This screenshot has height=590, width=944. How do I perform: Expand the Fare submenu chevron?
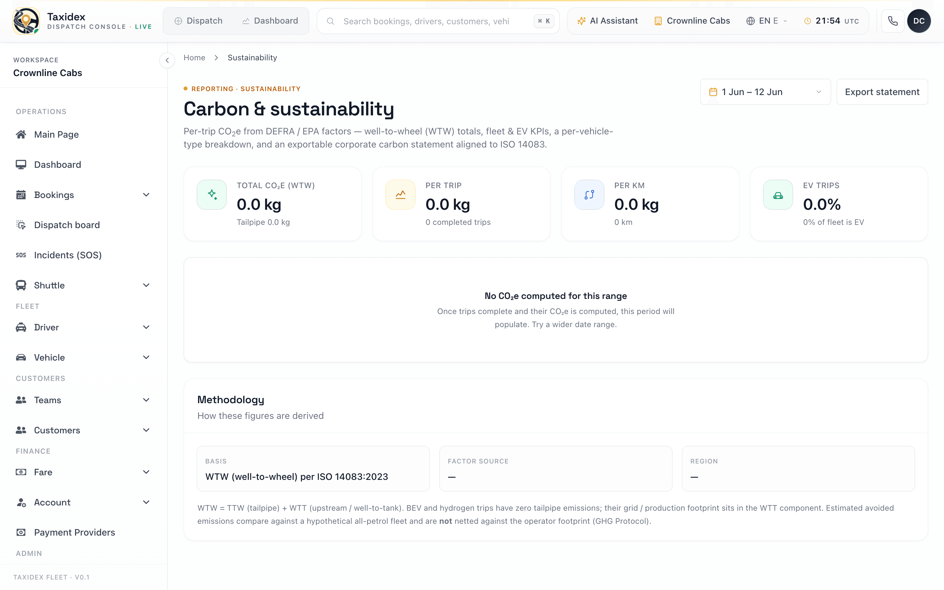146,472
